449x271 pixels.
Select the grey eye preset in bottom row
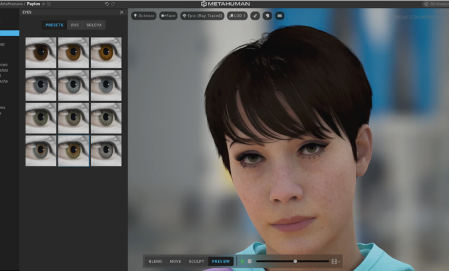[x=106, y=151]
